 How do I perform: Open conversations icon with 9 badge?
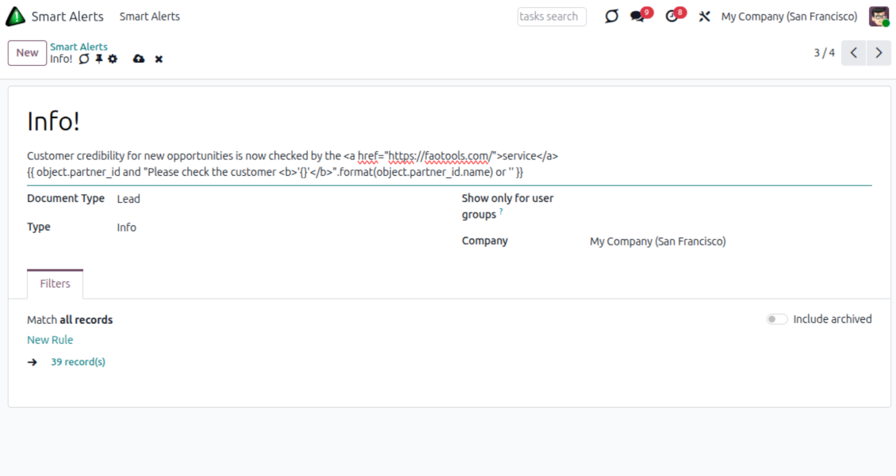638,17
